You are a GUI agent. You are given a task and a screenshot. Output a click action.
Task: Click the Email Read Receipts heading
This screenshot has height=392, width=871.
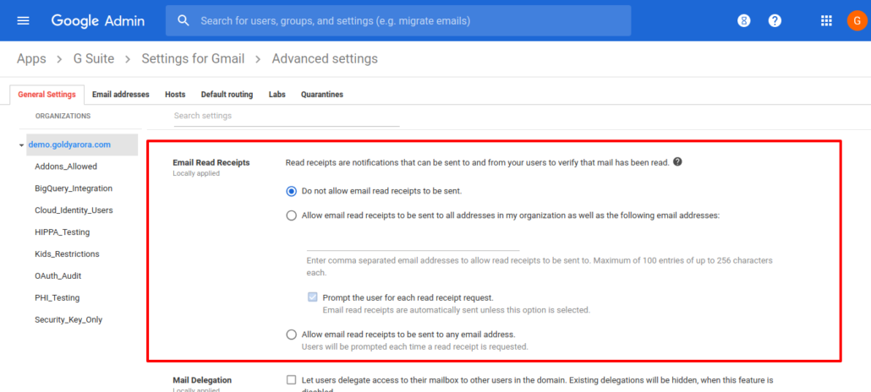pos(211,163)
